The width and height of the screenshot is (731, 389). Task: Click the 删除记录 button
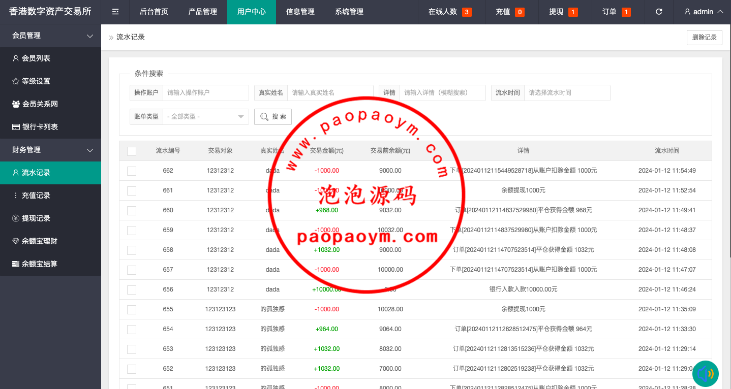(705, 38)
